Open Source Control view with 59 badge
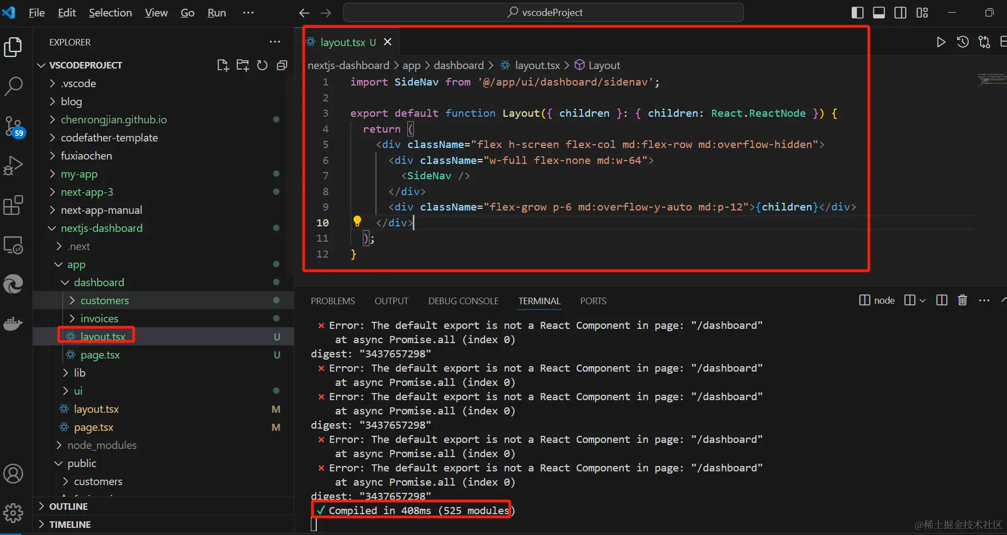Viewport: 1007px width, 535px height. pos(13,127)
